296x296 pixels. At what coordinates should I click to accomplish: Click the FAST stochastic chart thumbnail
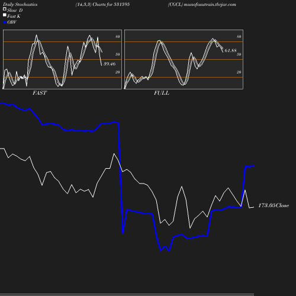click(x=62, y=59)
